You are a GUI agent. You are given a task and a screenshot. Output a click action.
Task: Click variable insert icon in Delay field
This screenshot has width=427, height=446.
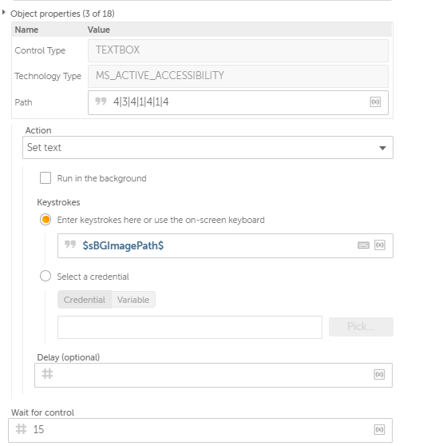[379, 375]
